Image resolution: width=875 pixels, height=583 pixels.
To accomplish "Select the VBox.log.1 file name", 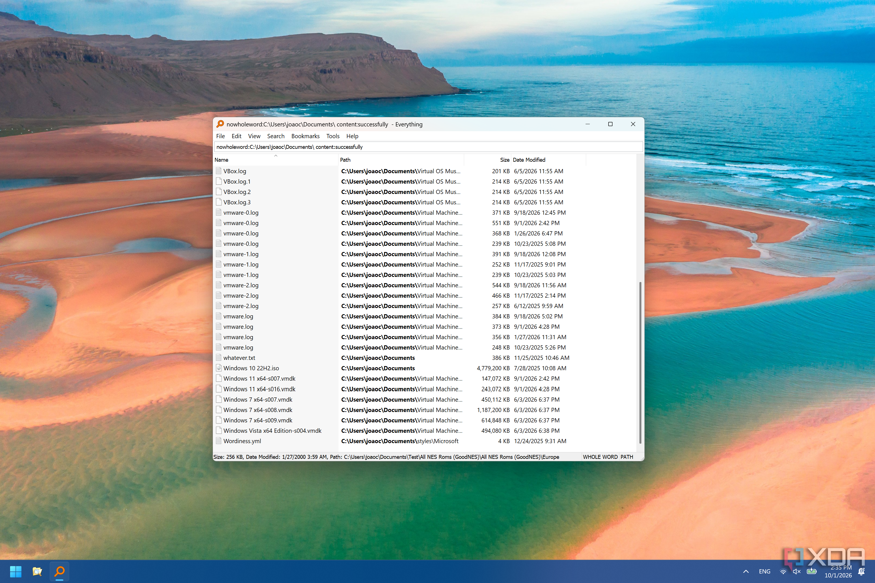I will pyautogui.click(x=237, y=181).
